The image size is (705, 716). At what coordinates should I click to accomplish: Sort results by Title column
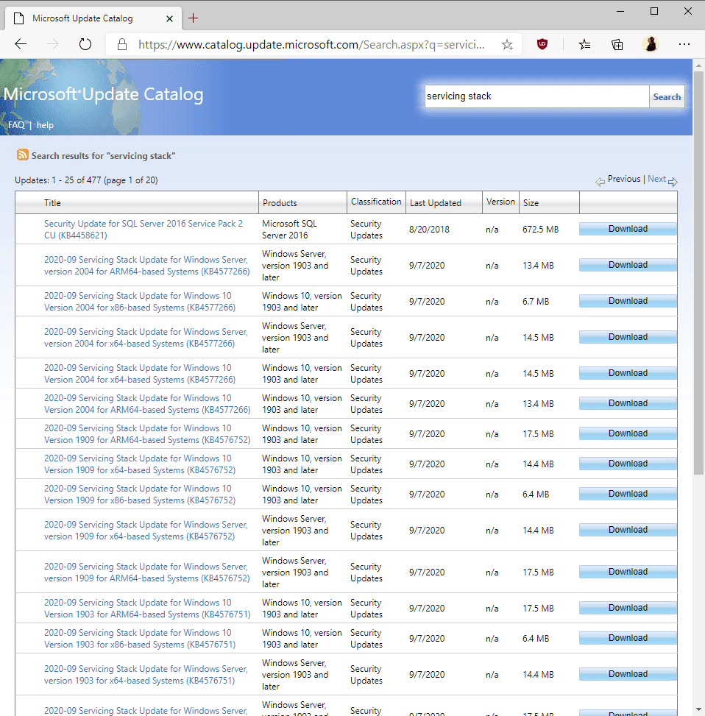52,203
